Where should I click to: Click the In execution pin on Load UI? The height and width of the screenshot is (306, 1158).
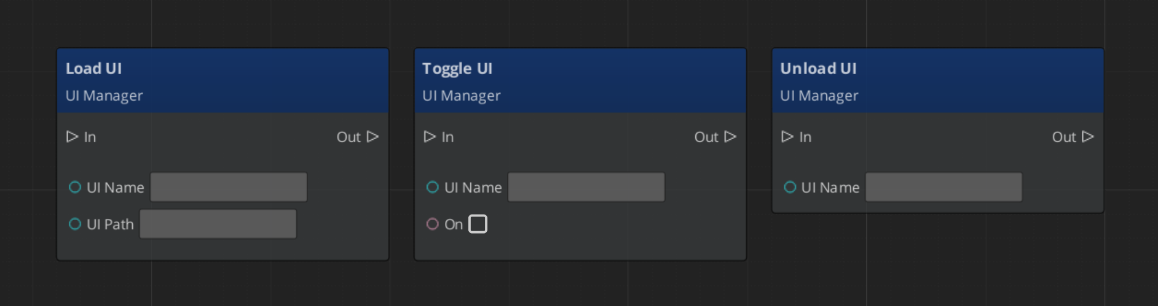coord(72,137)
